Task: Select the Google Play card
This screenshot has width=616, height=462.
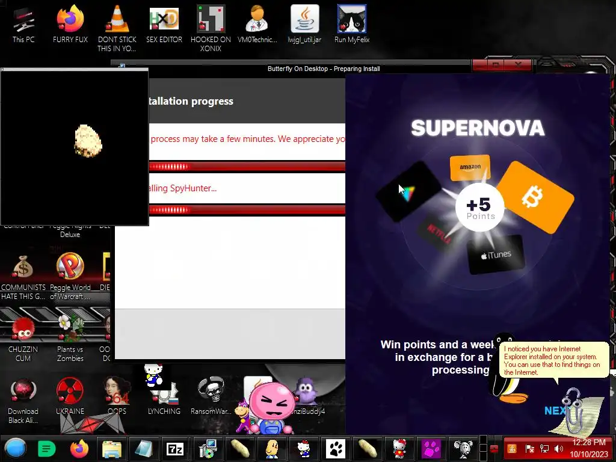Action: point(408,192)
